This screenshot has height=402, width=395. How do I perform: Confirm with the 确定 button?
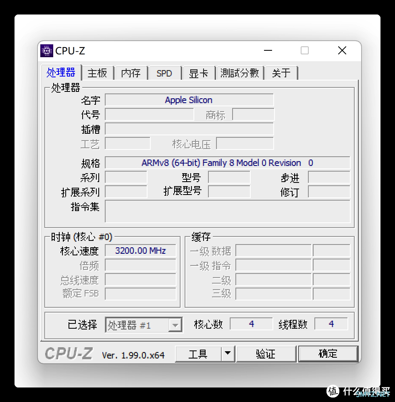coord(328,354)
